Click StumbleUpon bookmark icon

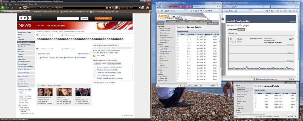[75, 58]
